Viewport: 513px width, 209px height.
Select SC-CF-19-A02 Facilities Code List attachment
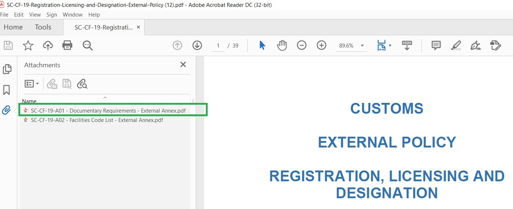pos(97,120)
